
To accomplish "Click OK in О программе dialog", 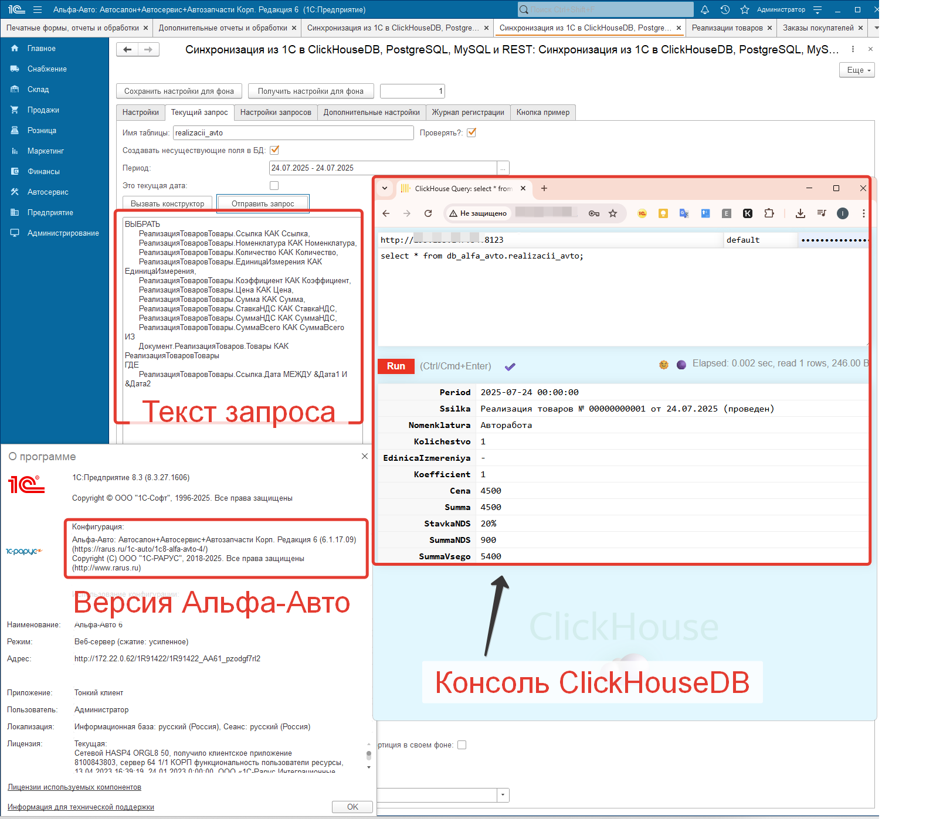I will [x=352, y=807].
